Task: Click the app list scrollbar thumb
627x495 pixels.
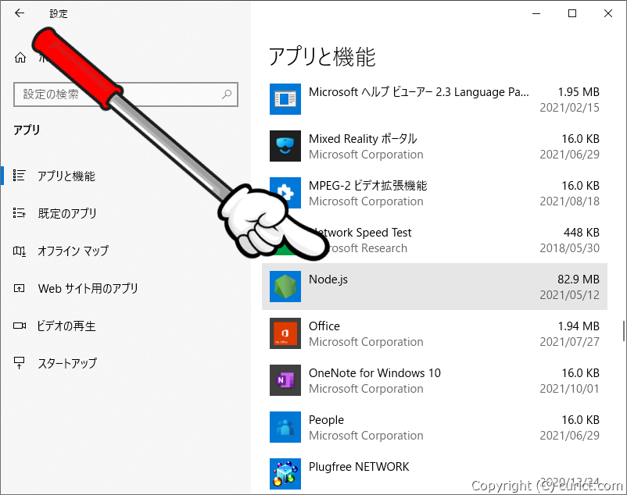Action: (x=623, y=330)
